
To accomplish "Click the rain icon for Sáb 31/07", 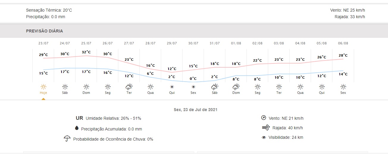I will (215, 87).
